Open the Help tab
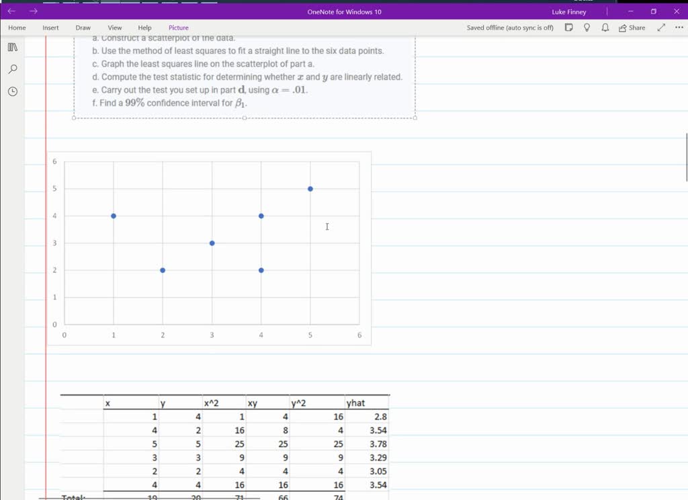The width and height of the screenshot is (688, 500). (x=144, y=28)
